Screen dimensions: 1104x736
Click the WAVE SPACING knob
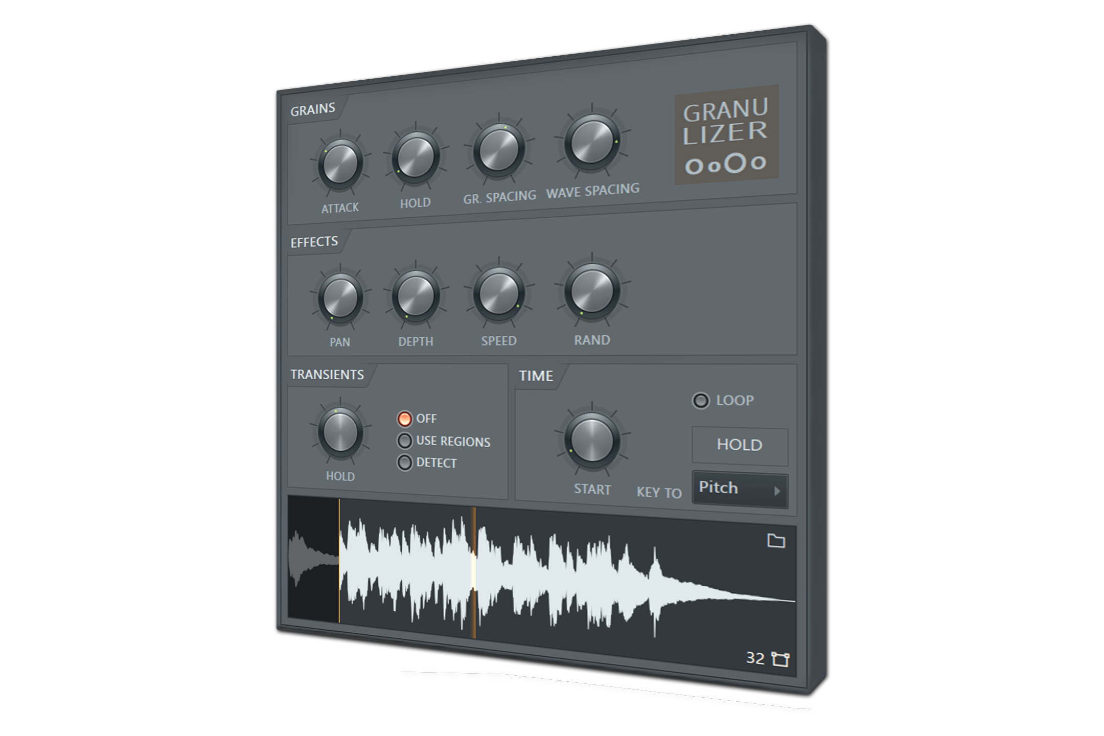(592, 142)
